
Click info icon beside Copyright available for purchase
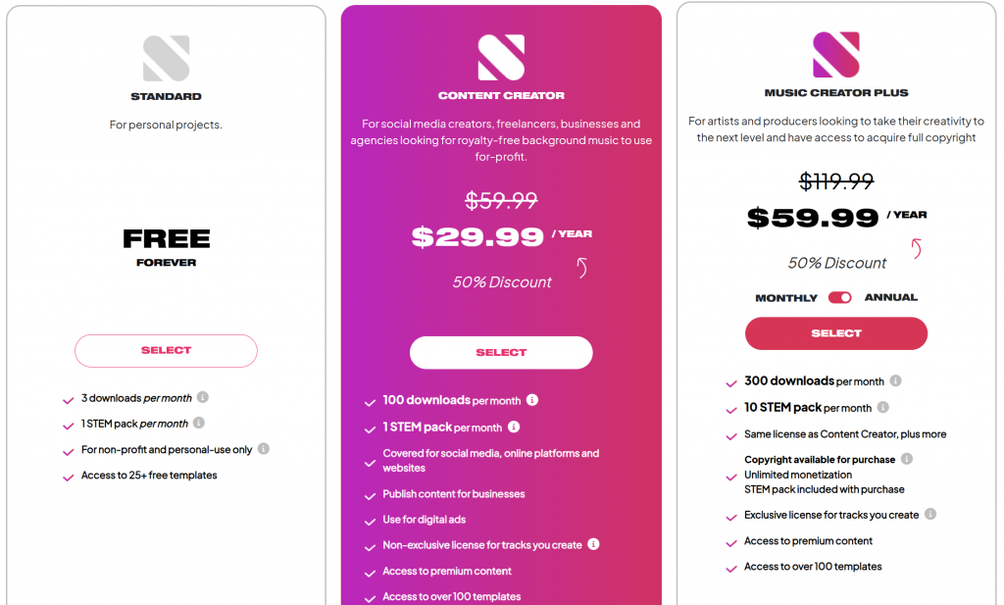907,459
